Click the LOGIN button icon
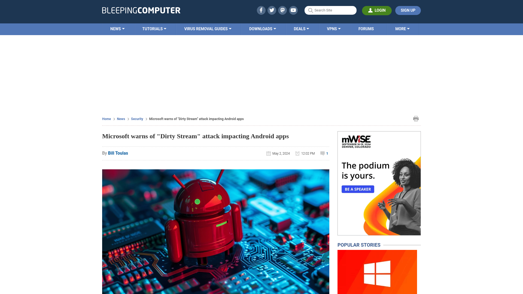523x294 pixels. coord(370,10)
